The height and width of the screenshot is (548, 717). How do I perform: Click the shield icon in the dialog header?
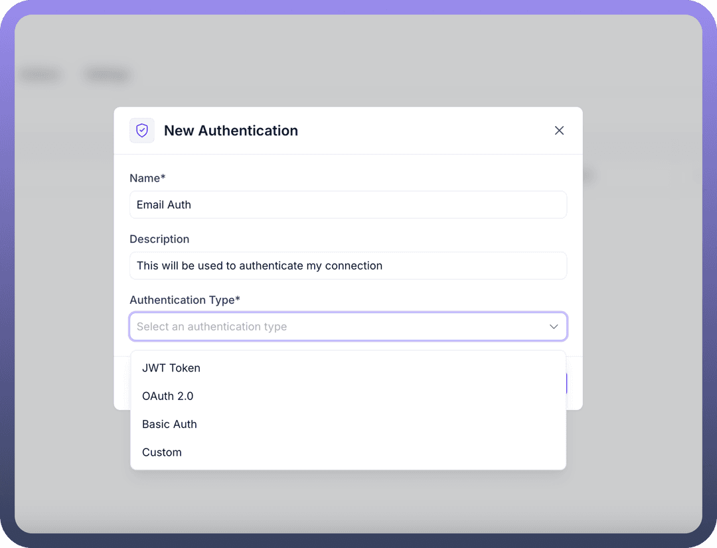142,131
